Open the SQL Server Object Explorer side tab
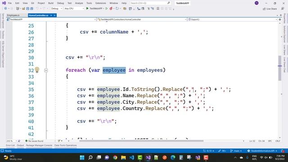The height and width of the screenshot is (162, 288). (3, 54)
